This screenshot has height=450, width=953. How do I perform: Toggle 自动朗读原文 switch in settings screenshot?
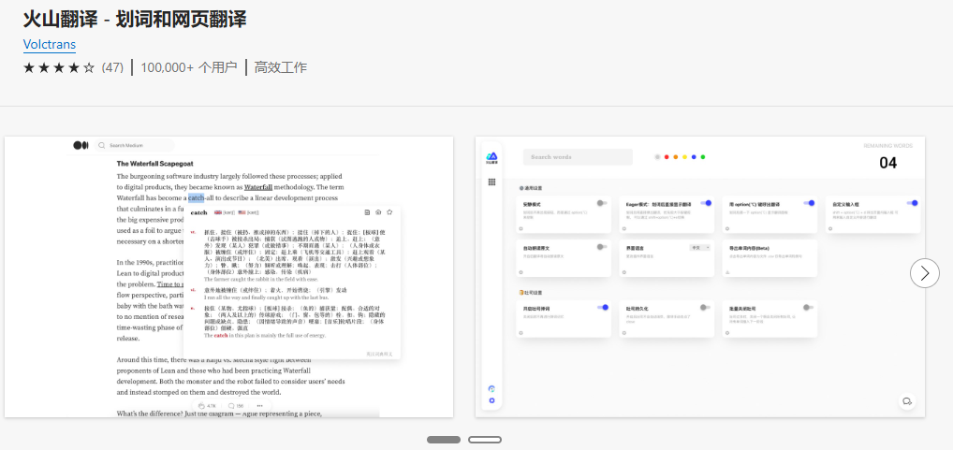pos(602,247)
